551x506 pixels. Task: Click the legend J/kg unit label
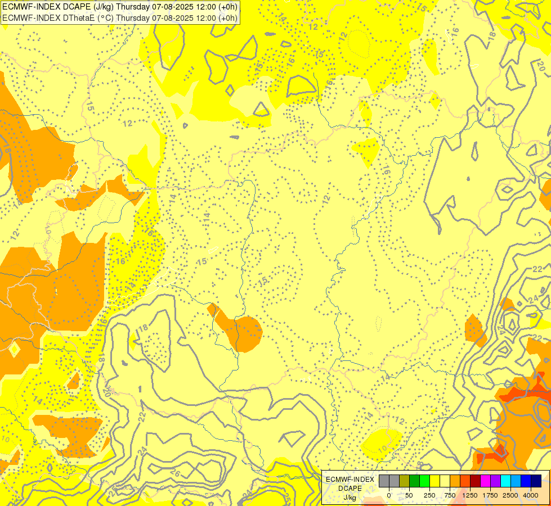tap(350, 498)
